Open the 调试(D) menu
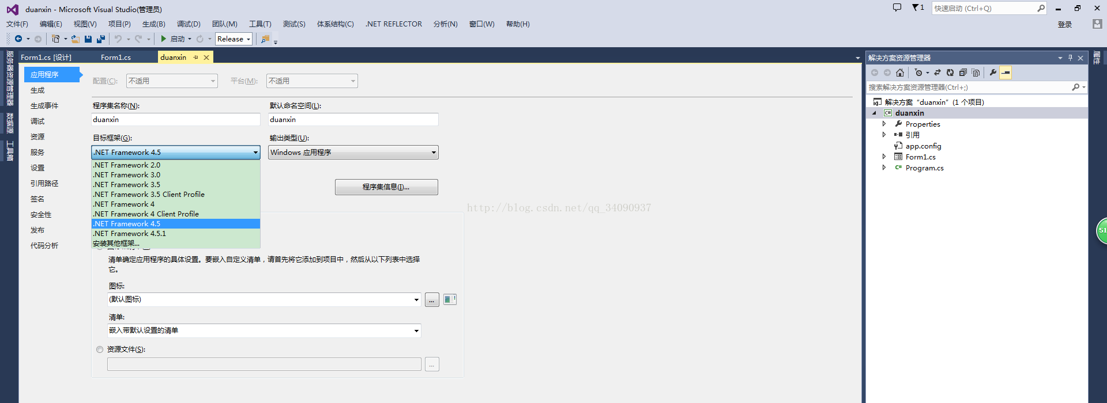The image size is (1107, 403). point(189,24)
